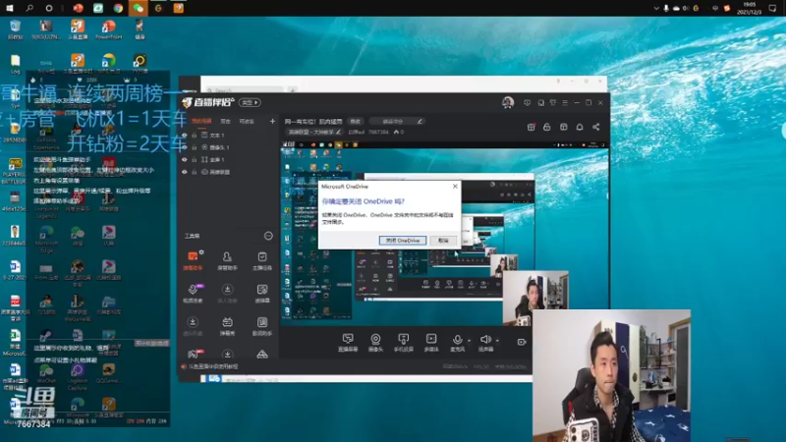Viewport: 786px width, 442px height.
Task: Open the hamburger menu in title bar
Action: click(565, 103)
